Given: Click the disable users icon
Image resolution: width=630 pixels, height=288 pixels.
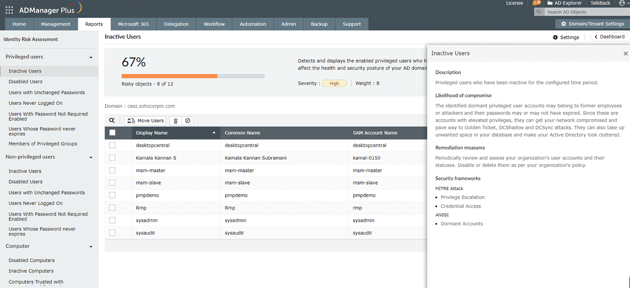Looking at the screenshot, I should (188, 121).
